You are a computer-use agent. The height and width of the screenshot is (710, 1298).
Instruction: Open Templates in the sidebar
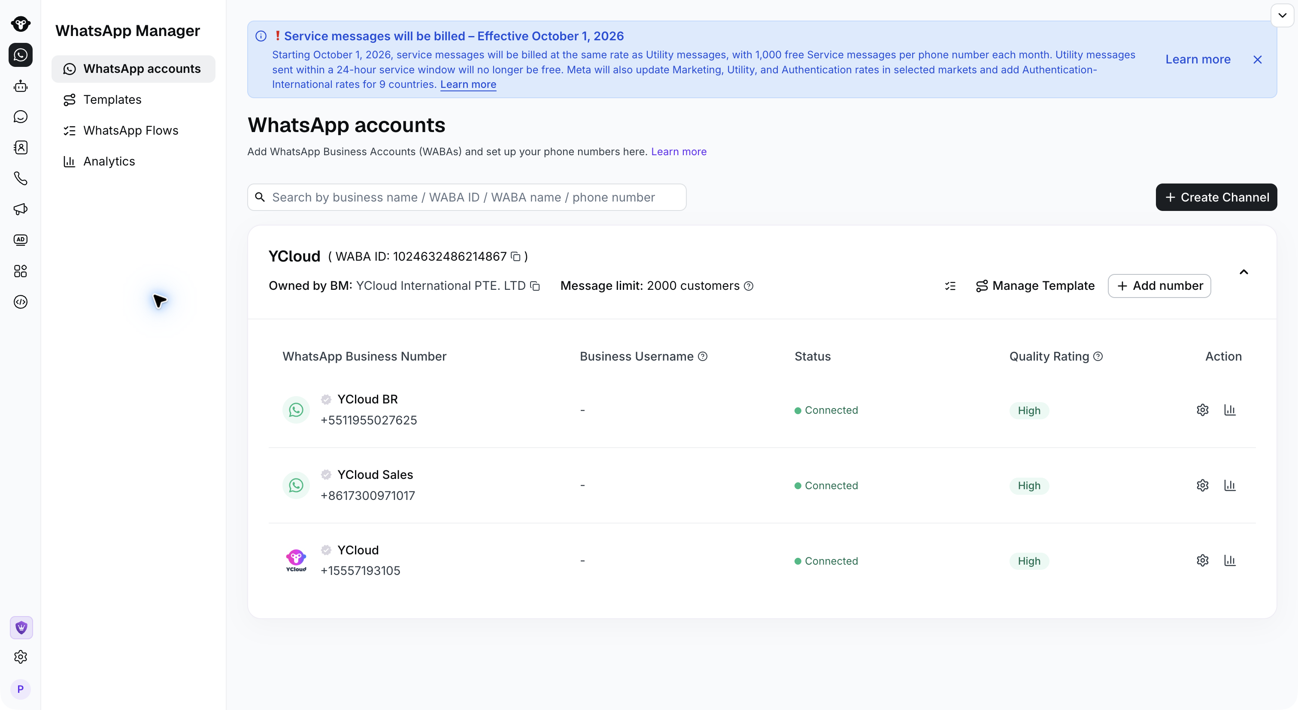(x=133, y=99)
